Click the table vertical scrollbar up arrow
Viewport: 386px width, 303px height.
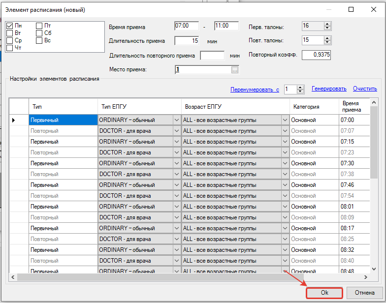(x=374, y=102)
